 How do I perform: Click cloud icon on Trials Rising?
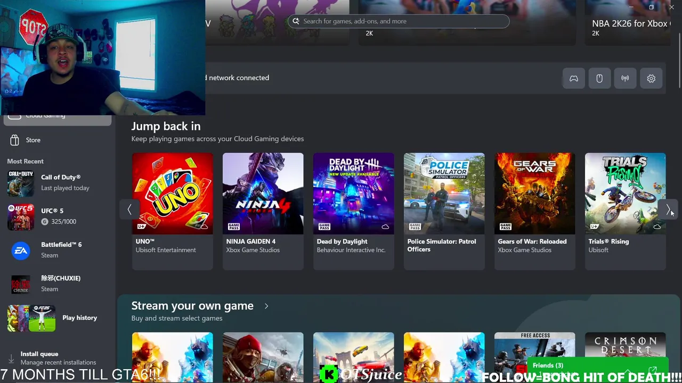pos(657,227)
